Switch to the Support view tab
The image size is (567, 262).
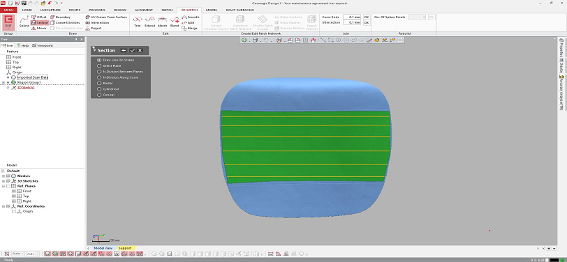(125, 248)
